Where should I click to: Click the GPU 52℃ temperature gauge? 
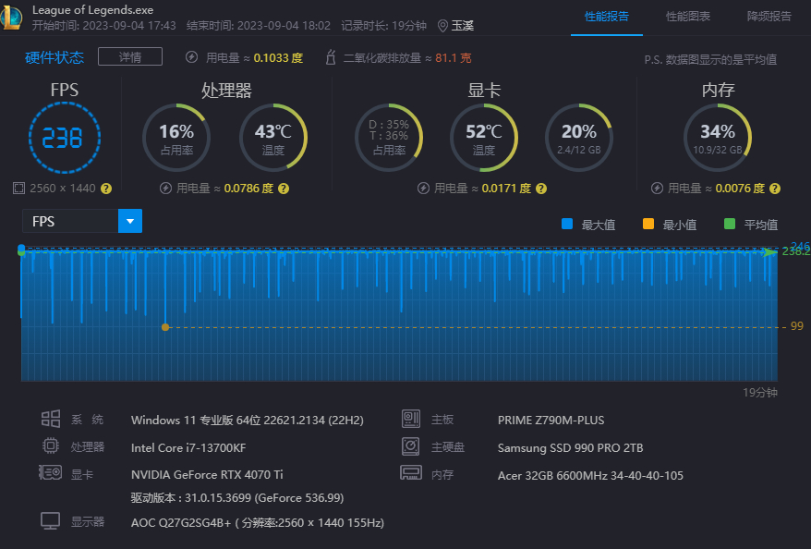tap(484, 138)
